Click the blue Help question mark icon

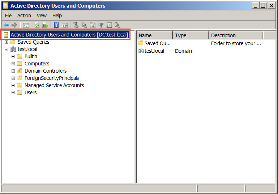56,25
